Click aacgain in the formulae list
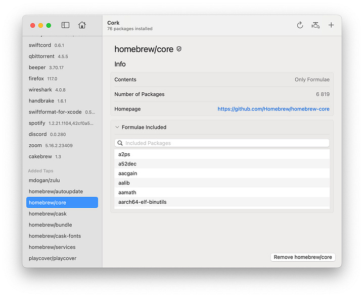 [x=222, y=173]
